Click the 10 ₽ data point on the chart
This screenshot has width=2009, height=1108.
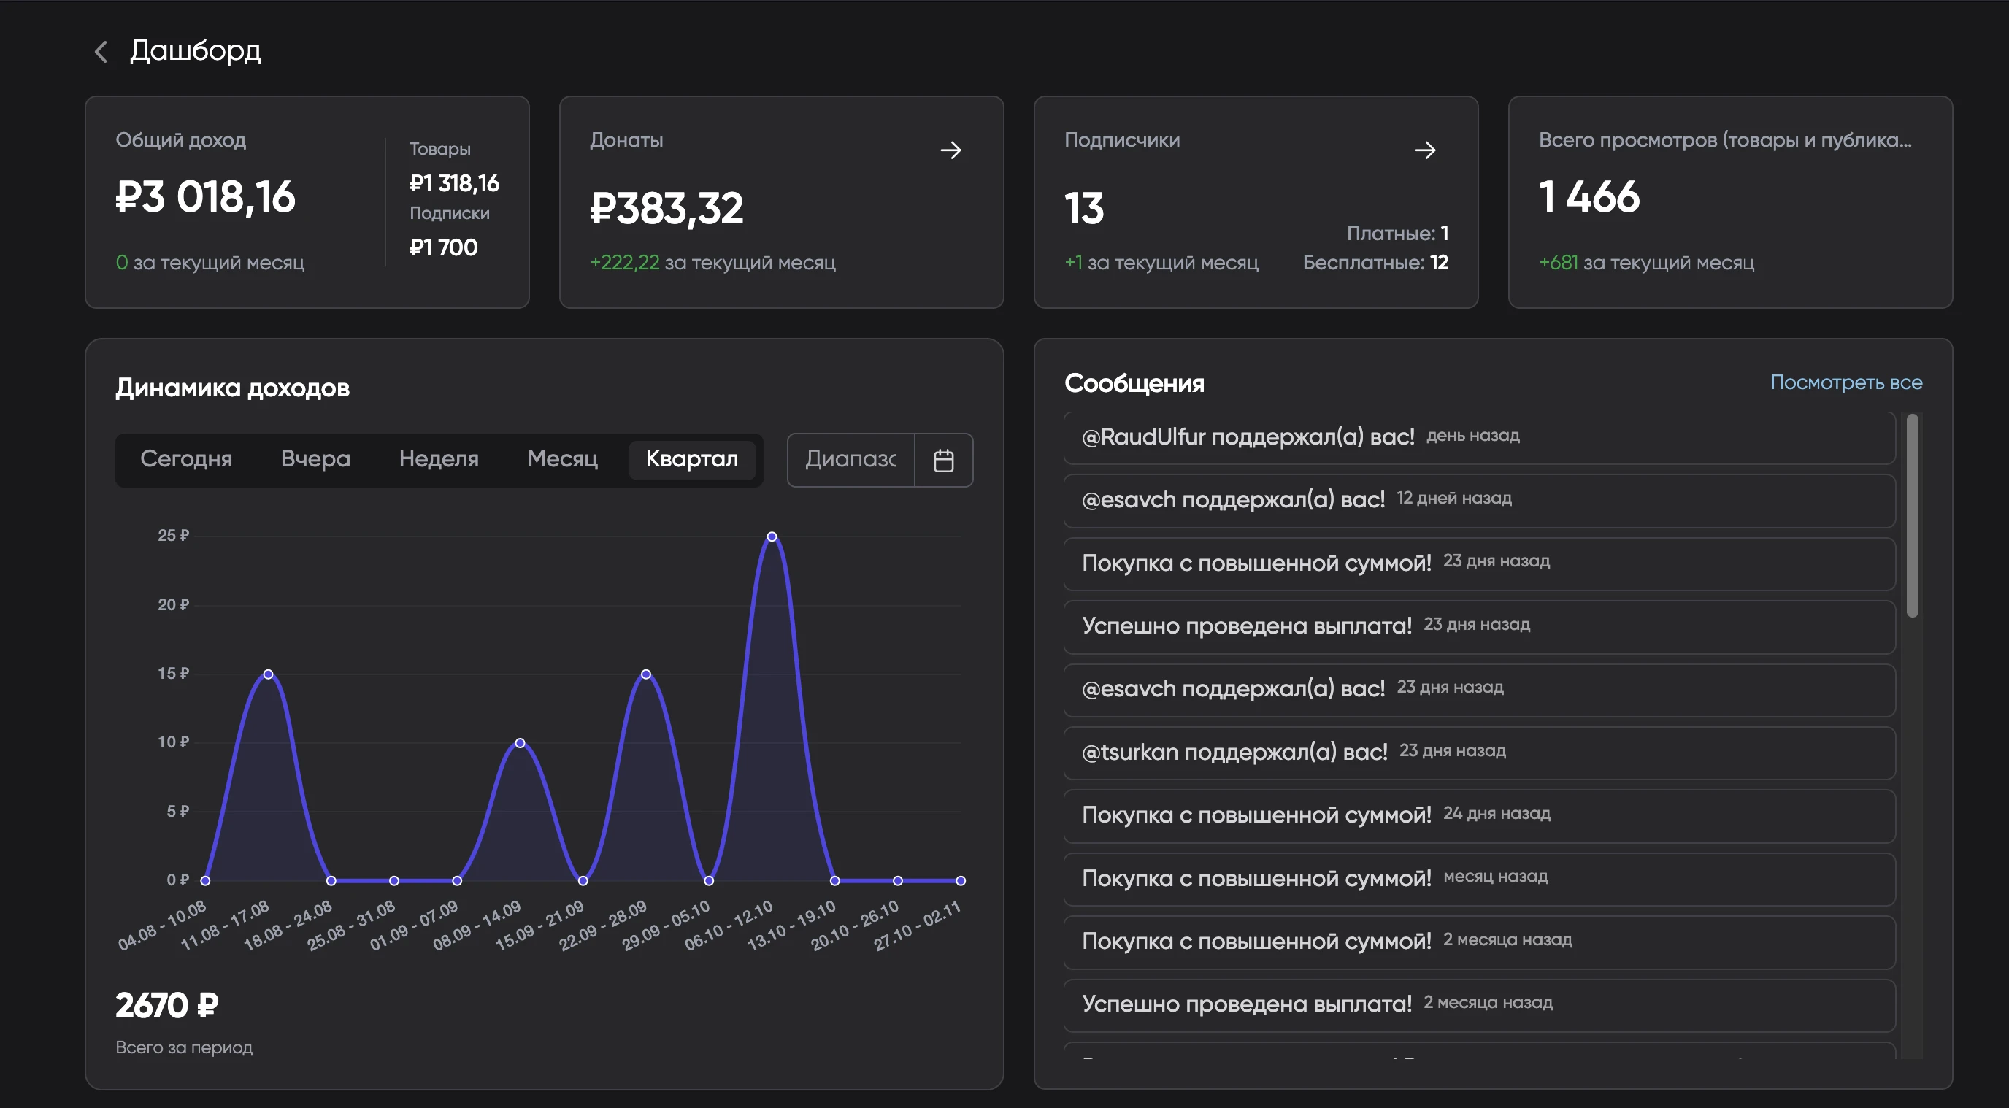coord(520,743)
